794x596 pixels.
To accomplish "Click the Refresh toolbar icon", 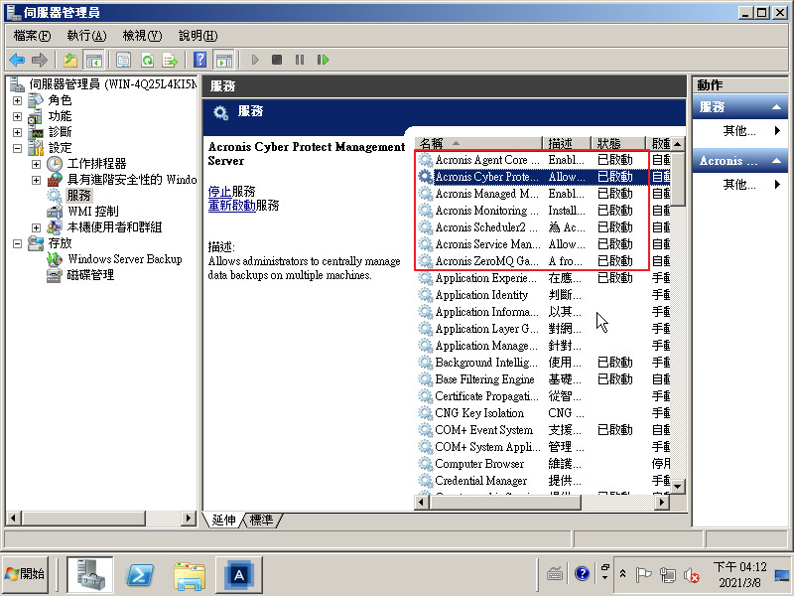I will [147, 60].
